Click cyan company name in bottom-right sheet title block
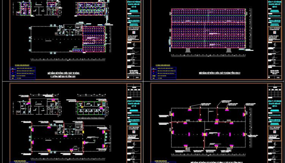This screenshot has width=285, height=163. click(275, 103)
